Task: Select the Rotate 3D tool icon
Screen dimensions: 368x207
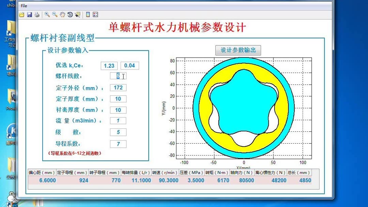Action: (70, 14)
